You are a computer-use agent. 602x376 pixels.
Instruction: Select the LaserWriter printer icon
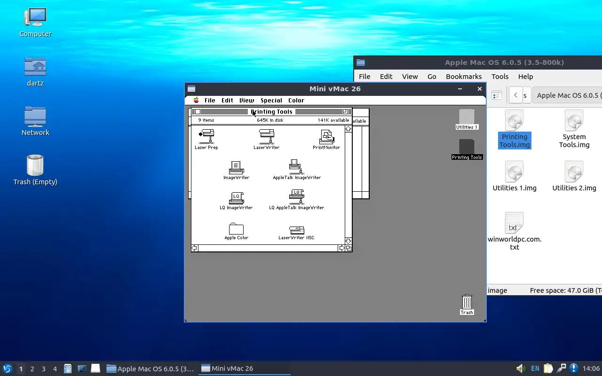pyautogui.click(x=266, y=140)
